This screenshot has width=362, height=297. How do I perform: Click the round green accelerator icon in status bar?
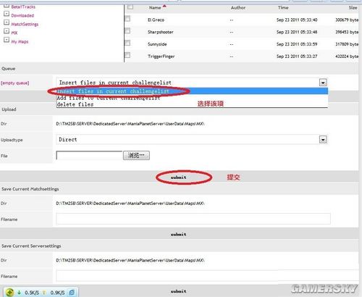(x=9, y=293)
